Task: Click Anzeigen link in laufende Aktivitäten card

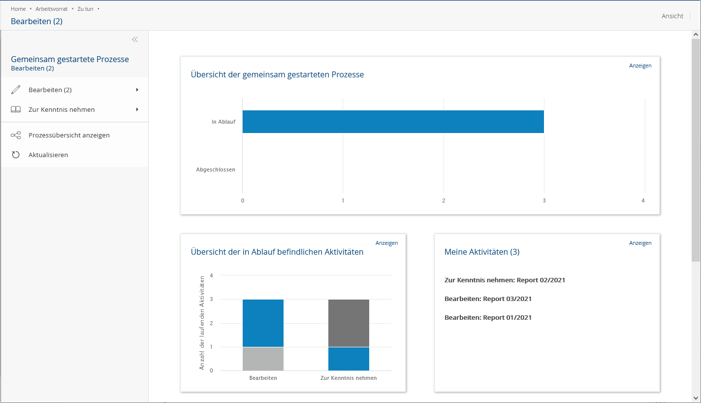Action: click(x=386, y=243)
